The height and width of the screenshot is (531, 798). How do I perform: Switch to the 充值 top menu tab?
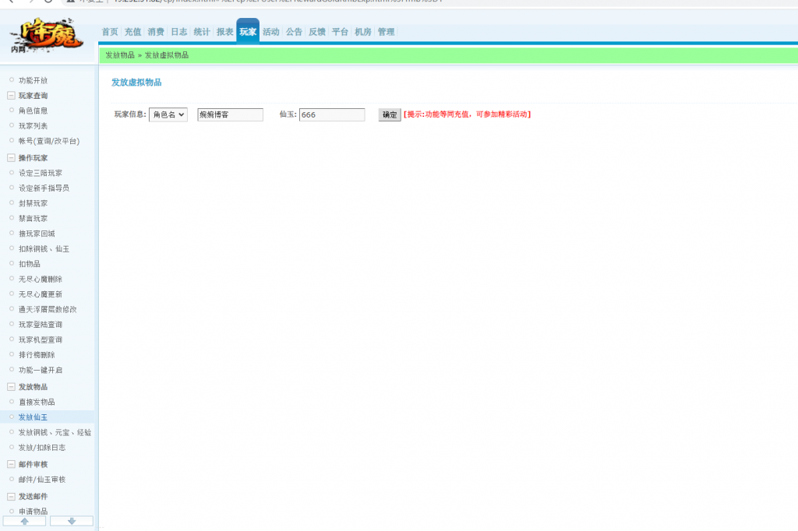pos(132,32)
